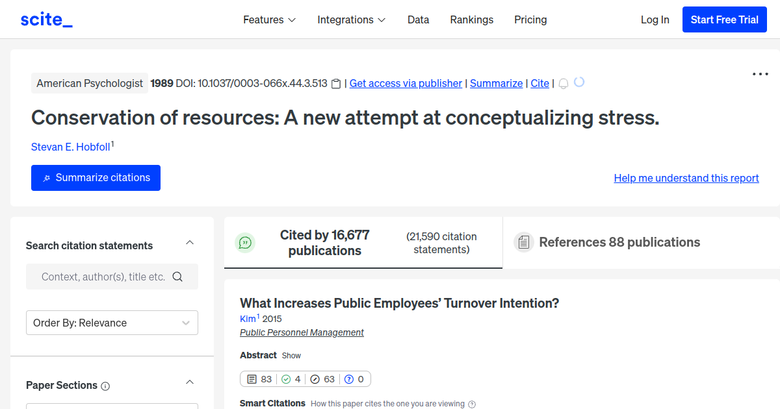Screen dimensions: 780x409
Task: Switch to Cited by 16,677 publications tab
Action: click(363, 243)
